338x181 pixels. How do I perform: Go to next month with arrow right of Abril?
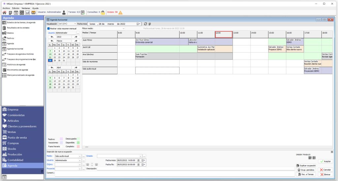coord(76,67)
